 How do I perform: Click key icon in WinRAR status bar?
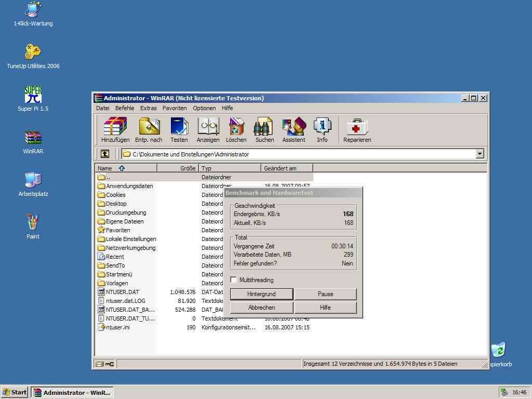pyautogui.click(x=110, y=364)
